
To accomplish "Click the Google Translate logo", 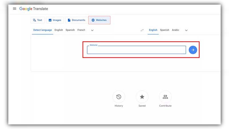I will (33, 9).
